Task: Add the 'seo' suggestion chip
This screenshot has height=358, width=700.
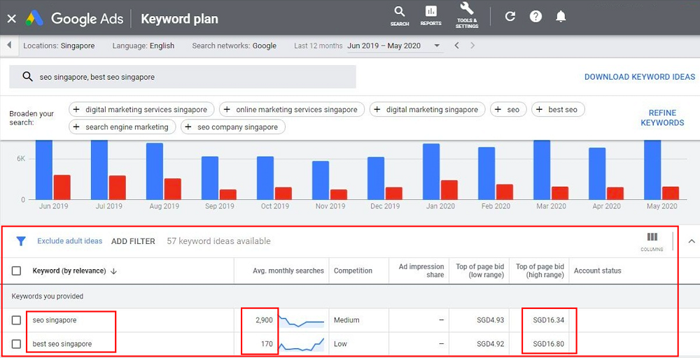Action: tap(508, 110)
